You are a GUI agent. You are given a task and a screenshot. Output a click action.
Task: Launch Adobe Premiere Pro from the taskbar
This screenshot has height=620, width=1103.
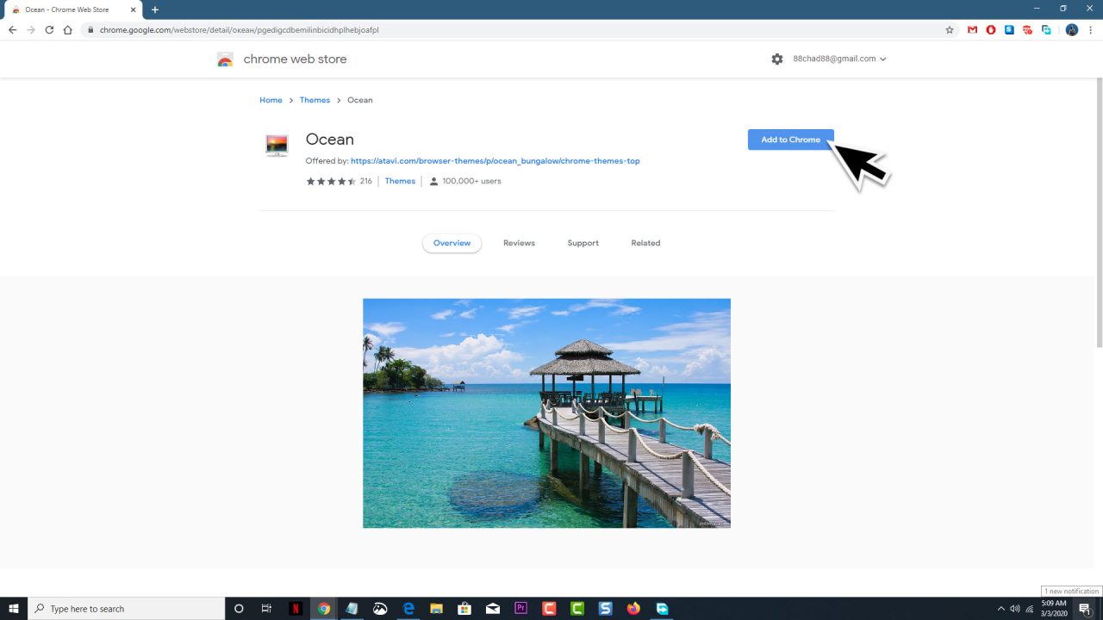520,608
